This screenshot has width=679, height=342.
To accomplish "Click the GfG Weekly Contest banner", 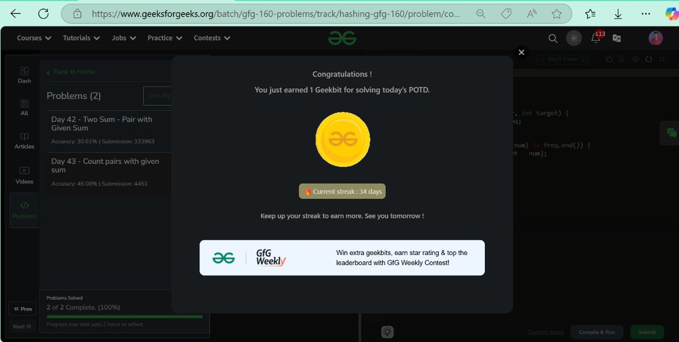I will [342, 258].
